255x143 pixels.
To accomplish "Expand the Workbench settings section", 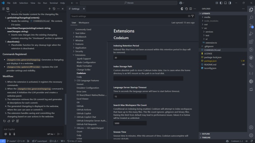I will tap(73, 37).
